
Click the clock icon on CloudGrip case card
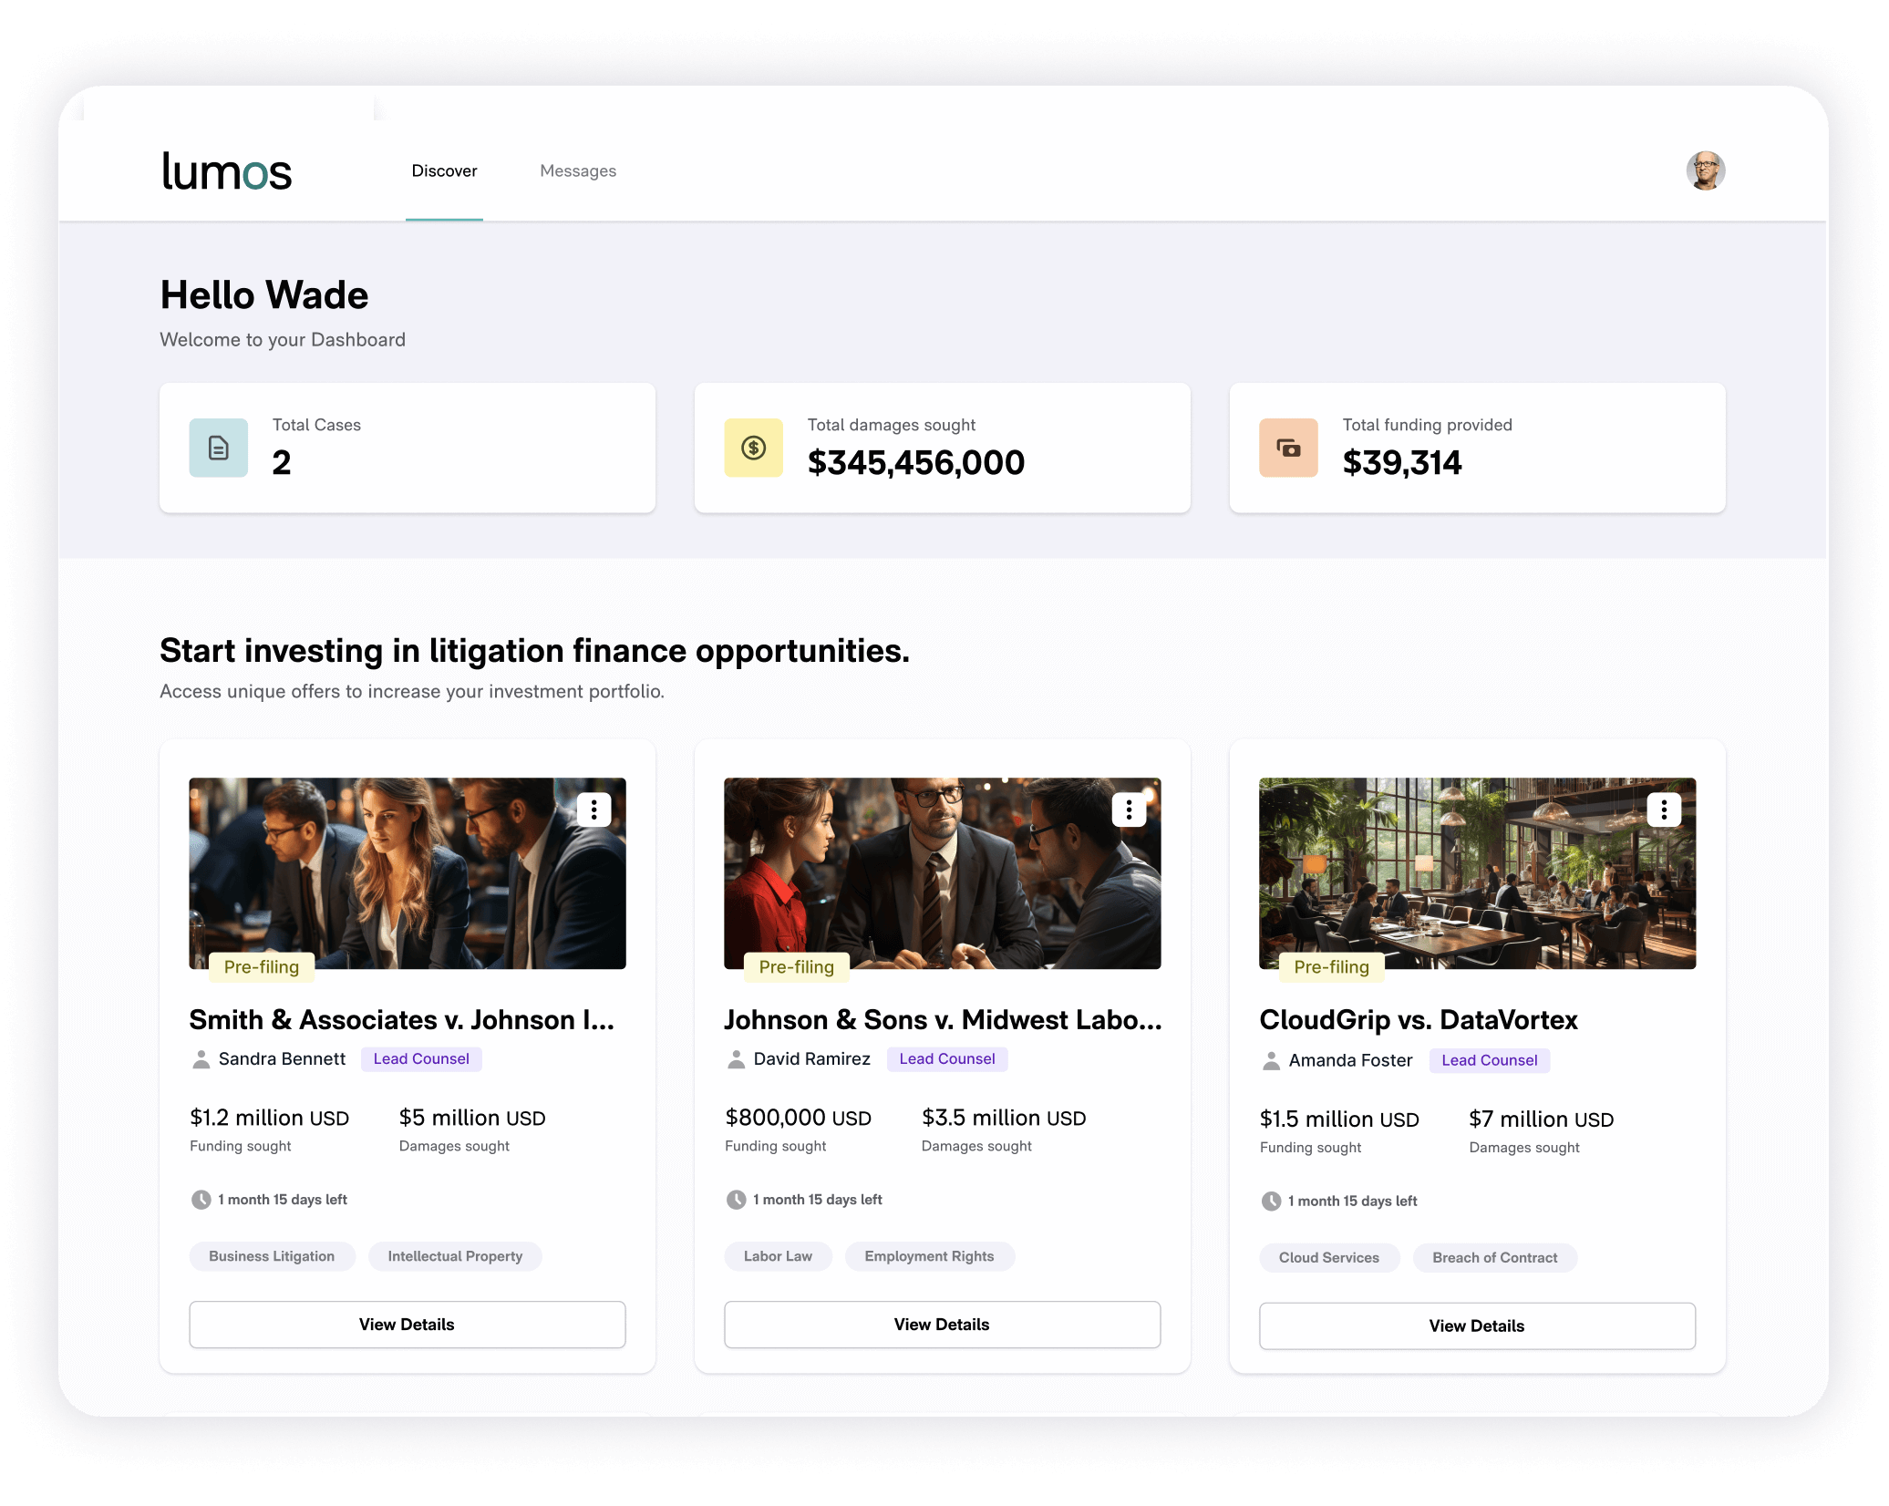coord(1271,1201)
